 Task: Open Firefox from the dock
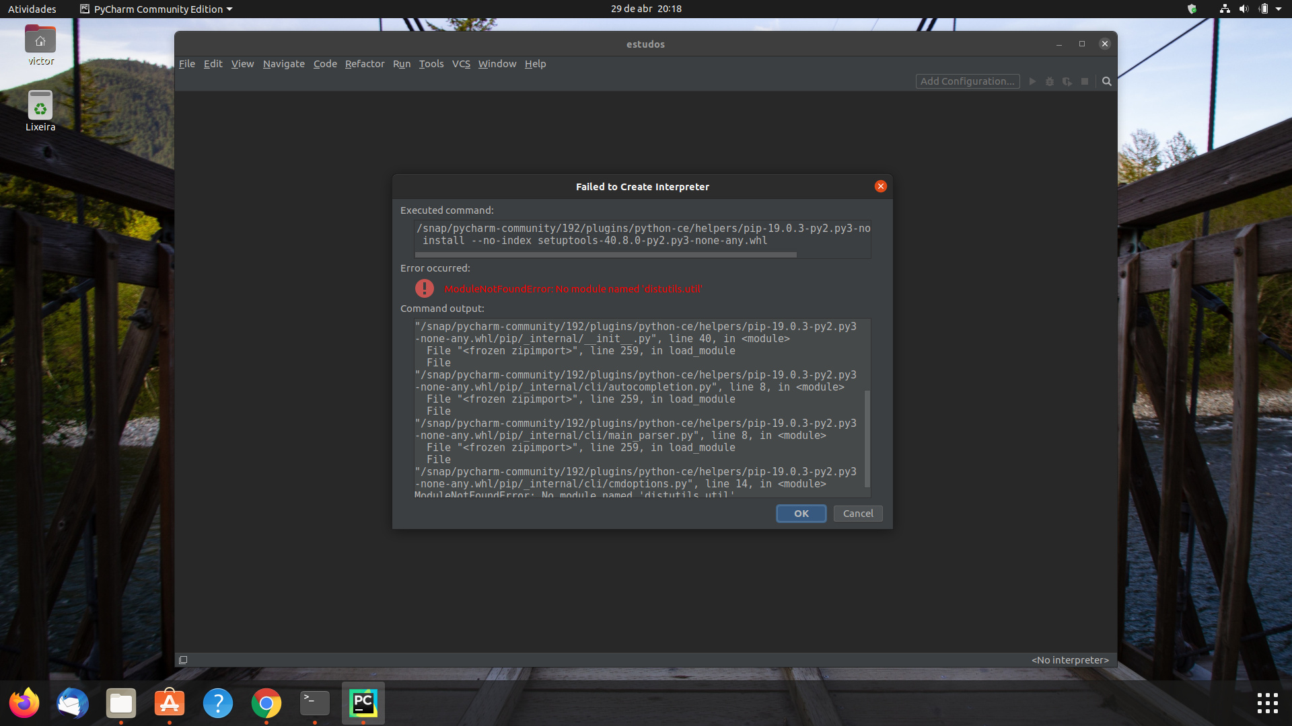[x=24, y=703]
